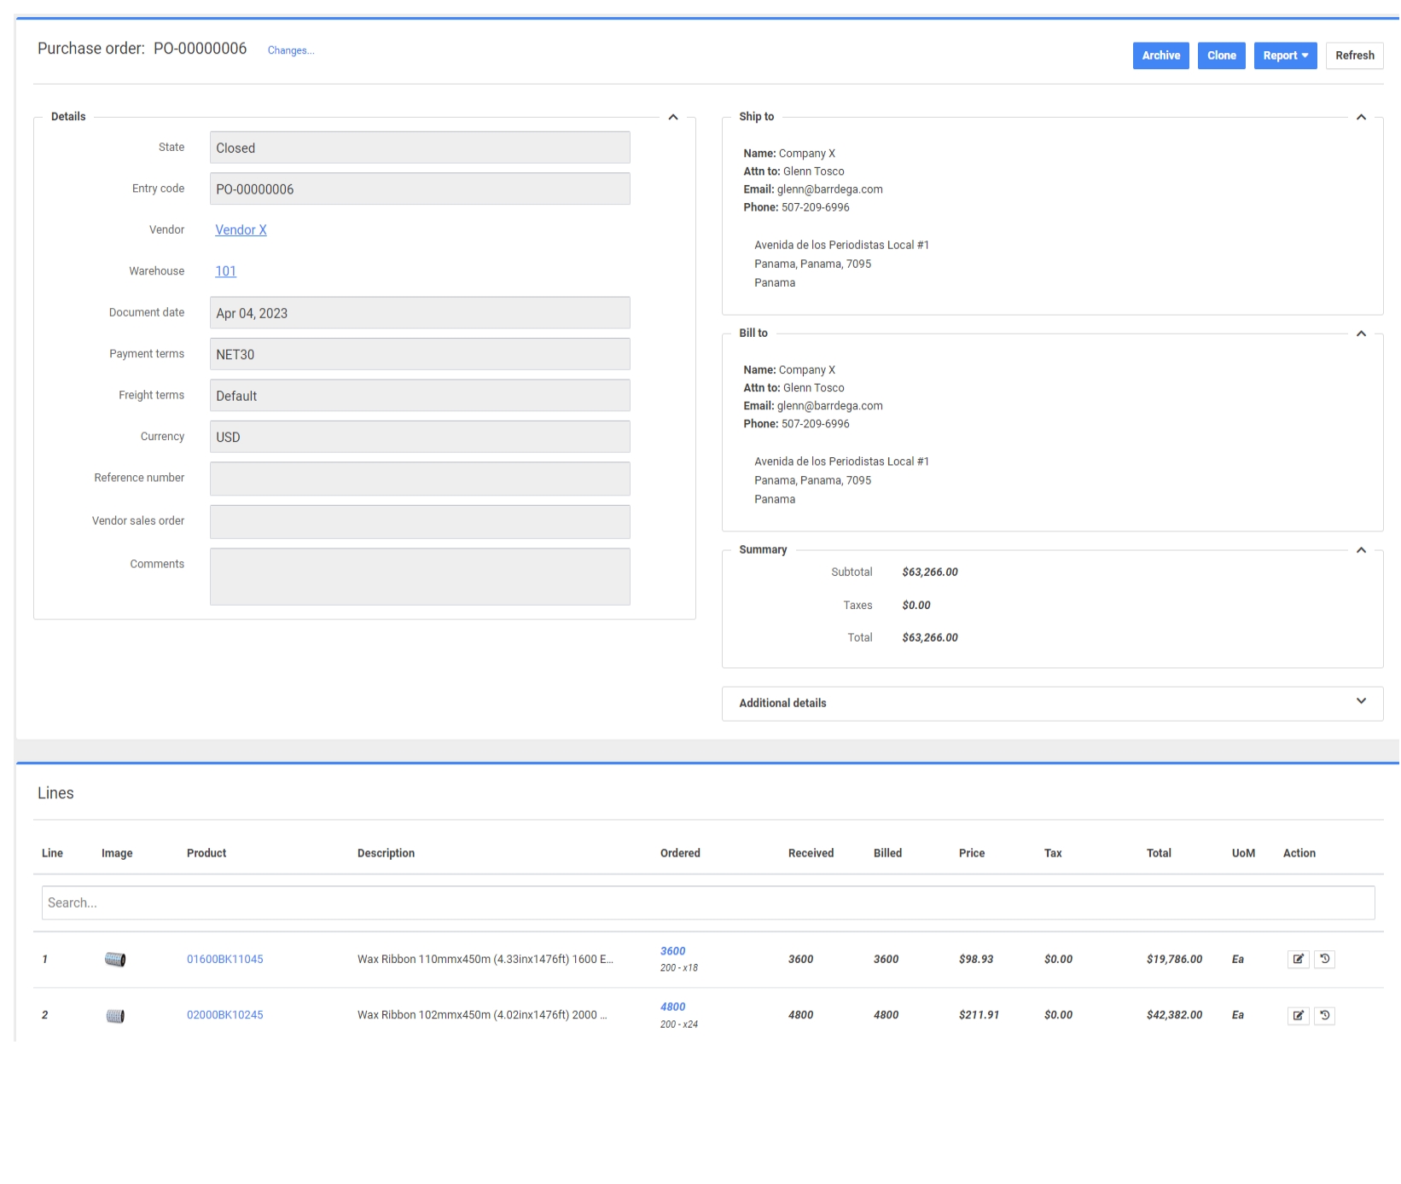1401x1184 pixels.
Task: Collapse the Details section
Action: tap(672, 117)
